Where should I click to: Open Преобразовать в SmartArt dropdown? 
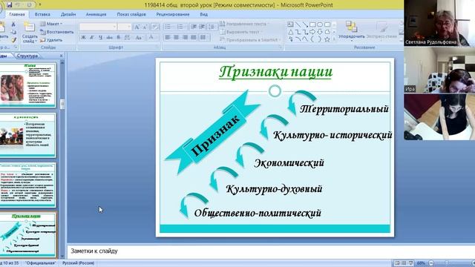coord(251,39)
